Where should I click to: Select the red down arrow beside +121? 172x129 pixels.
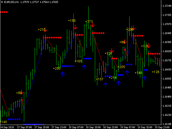(148, 45)
